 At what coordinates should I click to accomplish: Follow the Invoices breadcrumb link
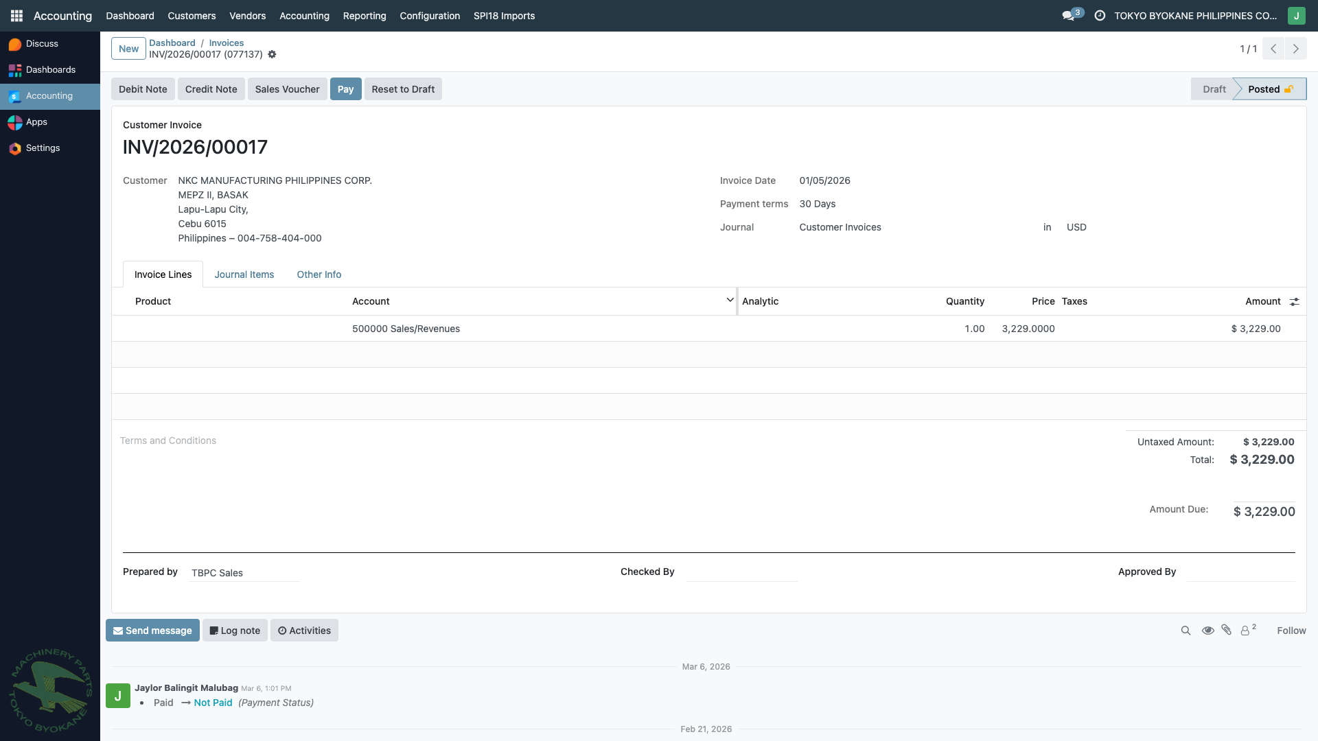pos(226,43)
